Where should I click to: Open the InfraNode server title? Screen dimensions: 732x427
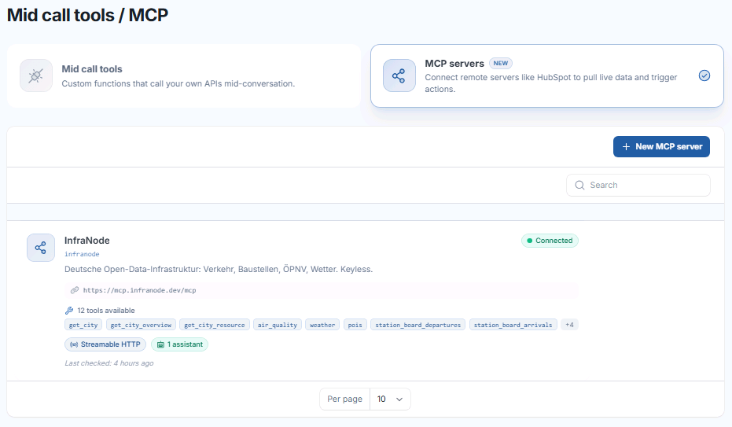point(86,241)
